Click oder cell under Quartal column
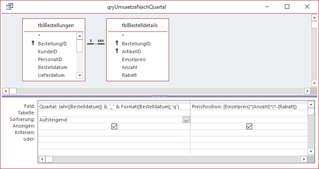Viewport: 319px width, 169px height. (x=114, y=139)
